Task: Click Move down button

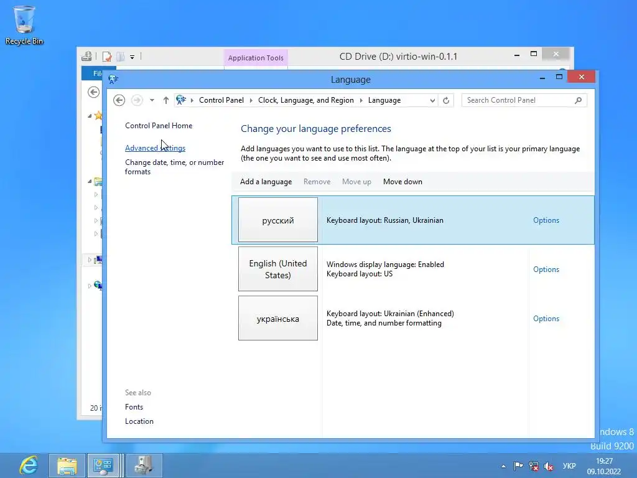Action: coord(402,182)
